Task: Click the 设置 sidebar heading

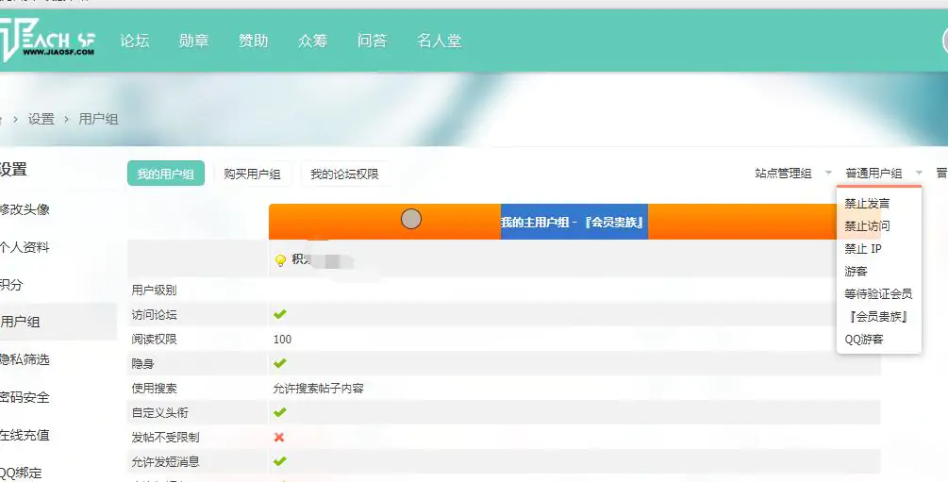Action: [x=13, y=170]
